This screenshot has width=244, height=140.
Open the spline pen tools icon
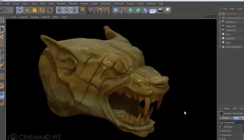tap(123, 10)
